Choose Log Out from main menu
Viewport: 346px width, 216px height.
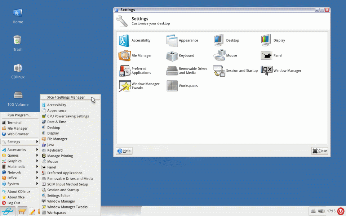(x=20, y=203)
